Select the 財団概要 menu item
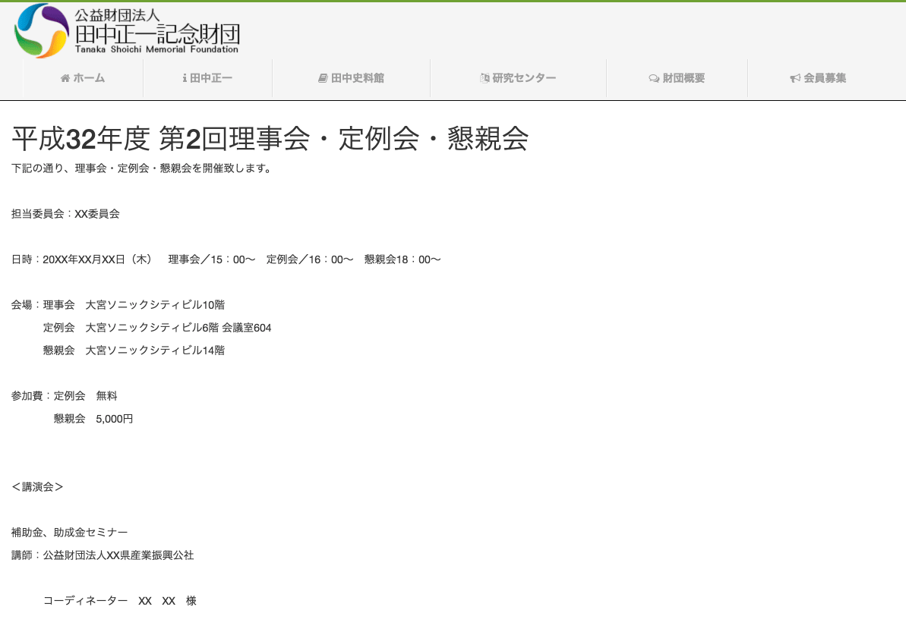The height and width of the screenshot is (632, 906). (677, 78)
